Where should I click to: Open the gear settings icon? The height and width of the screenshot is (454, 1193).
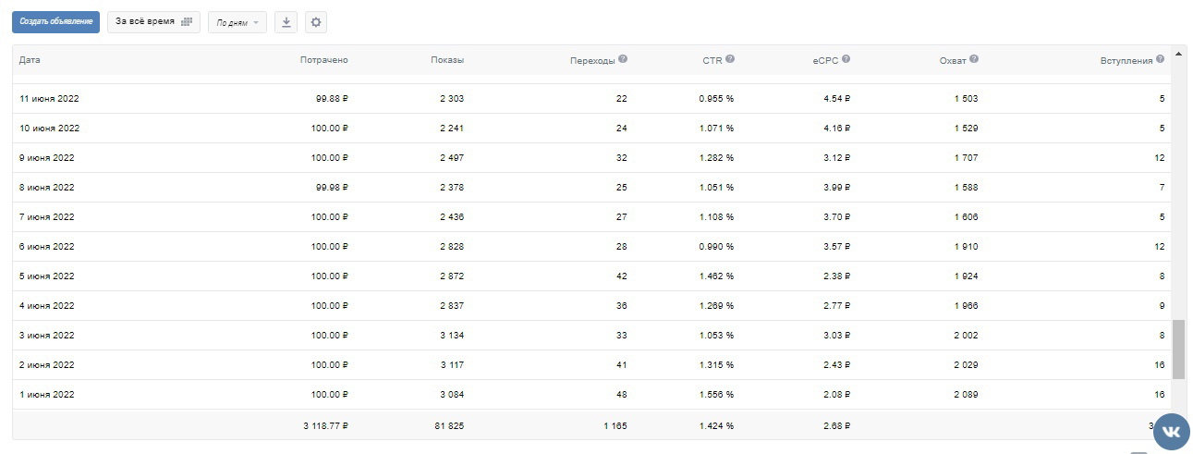tap(315, 22)
